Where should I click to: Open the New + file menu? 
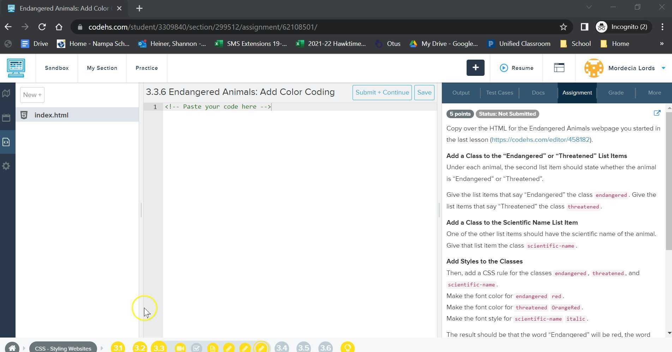pos(32,95)
